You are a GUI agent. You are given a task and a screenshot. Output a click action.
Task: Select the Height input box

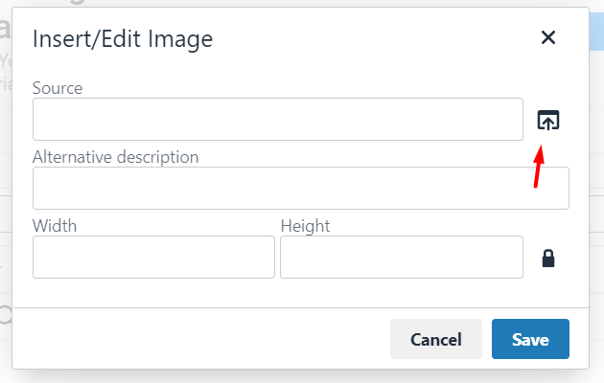tap(402, 257)
